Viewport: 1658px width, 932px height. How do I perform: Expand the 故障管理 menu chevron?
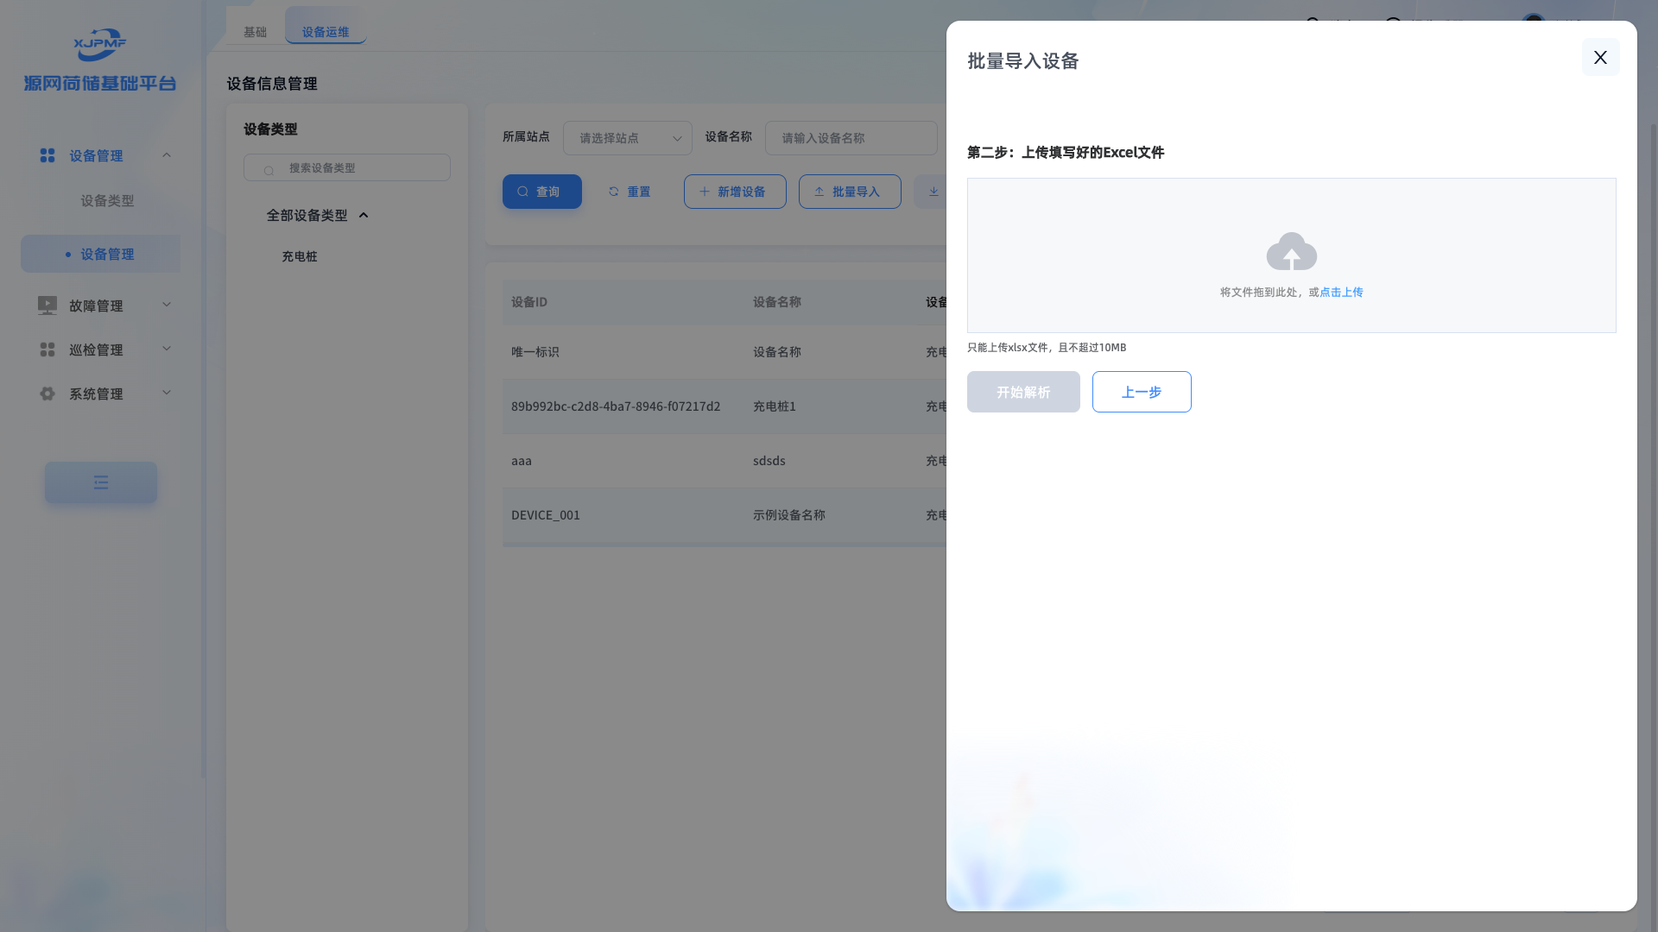167,305
